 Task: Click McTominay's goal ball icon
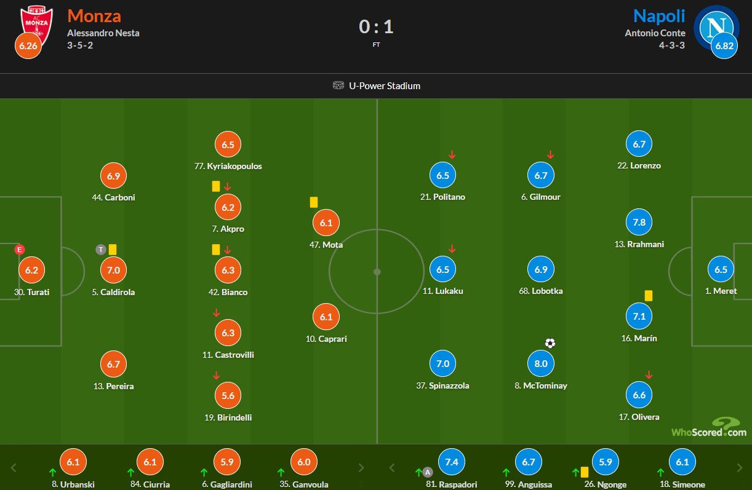coord(550,343)
